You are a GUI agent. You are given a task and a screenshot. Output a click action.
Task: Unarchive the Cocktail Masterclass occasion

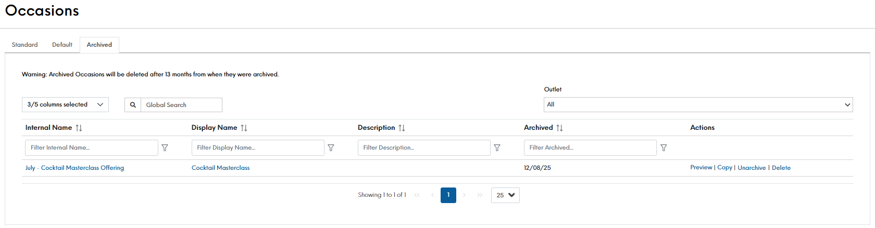click(x=752, y=168)
